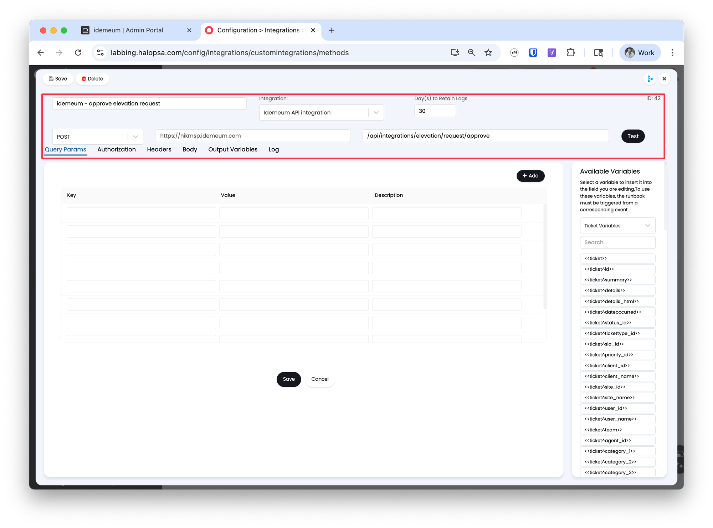Open the blue workflow branch icon

tap(650, 79)
